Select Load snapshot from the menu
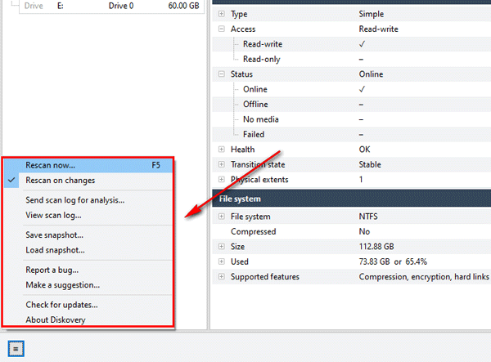Screen dimensions: 491x362 point(55,251)
